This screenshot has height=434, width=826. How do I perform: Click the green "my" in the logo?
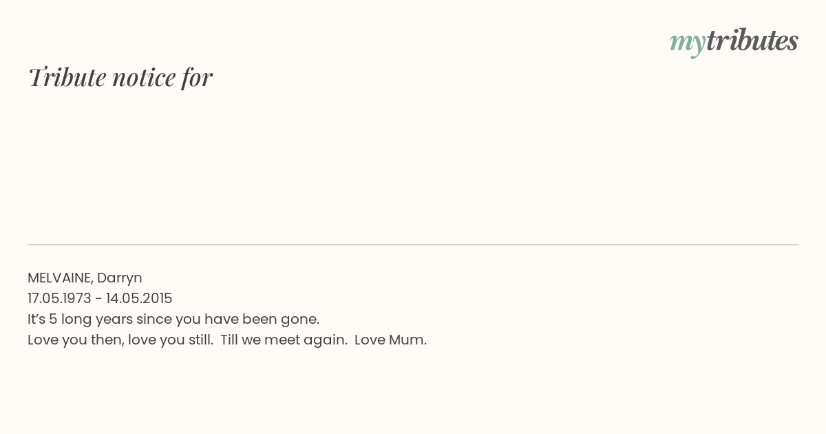click(x=687, y=43)
